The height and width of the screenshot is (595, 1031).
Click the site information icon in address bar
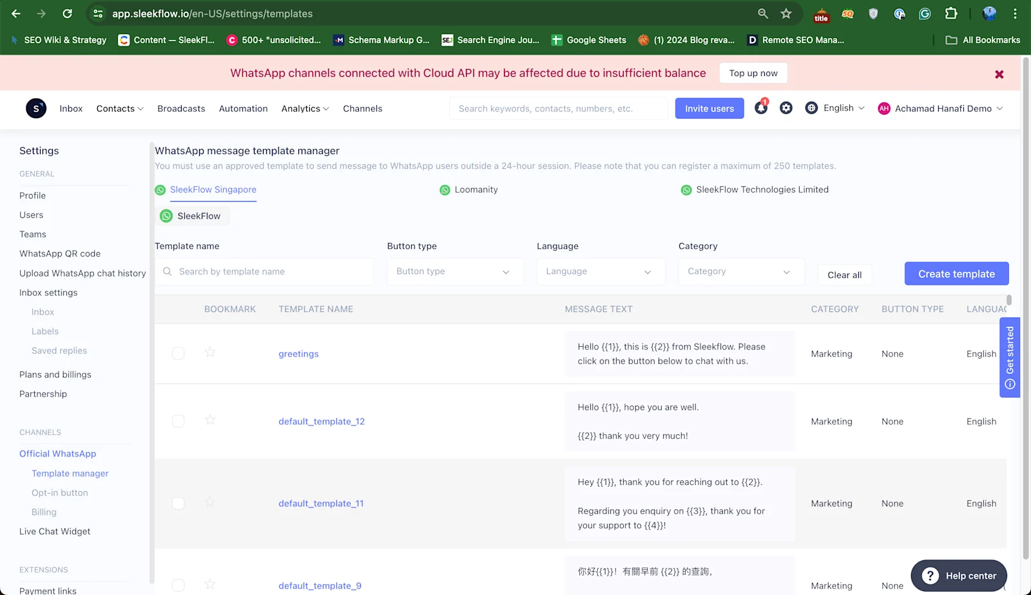[x=98, y=14]
